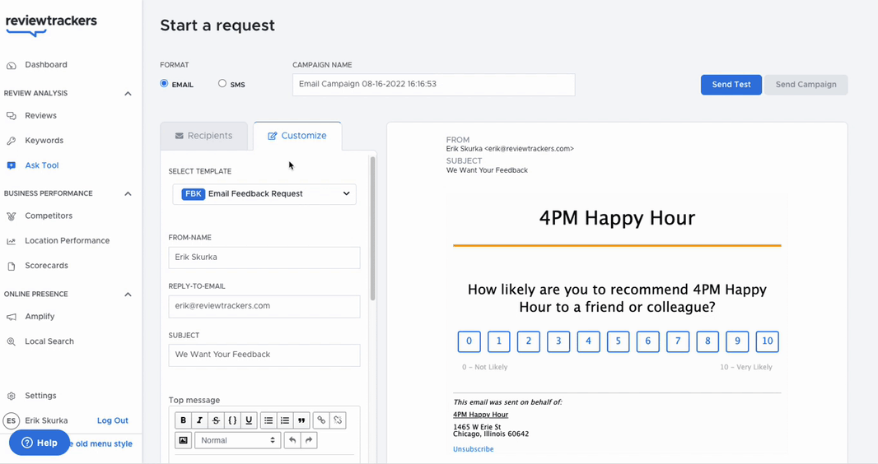Insert image in Top message editor

183,440
